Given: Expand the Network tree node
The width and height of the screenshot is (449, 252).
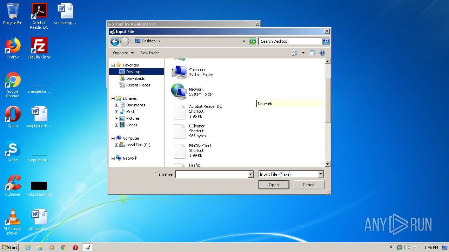Looking at the screenshot, I should point(113,158).
